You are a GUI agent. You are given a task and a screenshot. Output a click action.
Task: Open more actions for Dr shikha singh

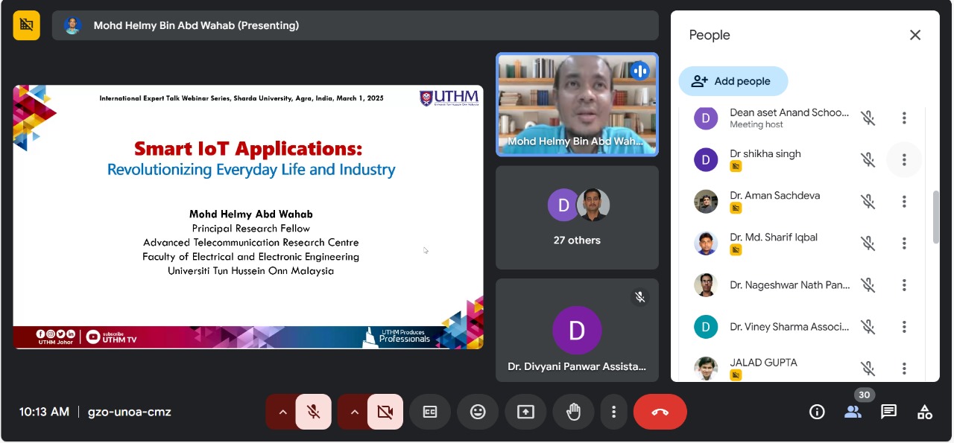904,160
